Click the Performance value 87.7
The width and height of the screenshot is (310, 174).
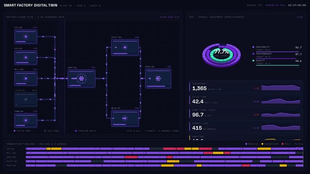point(298,54)
